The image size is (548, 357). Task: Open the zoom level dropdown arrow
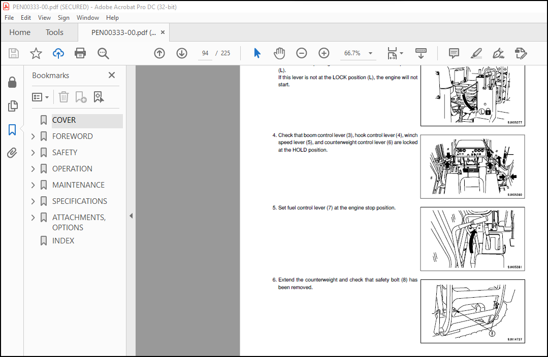click(x=370, y=53)
